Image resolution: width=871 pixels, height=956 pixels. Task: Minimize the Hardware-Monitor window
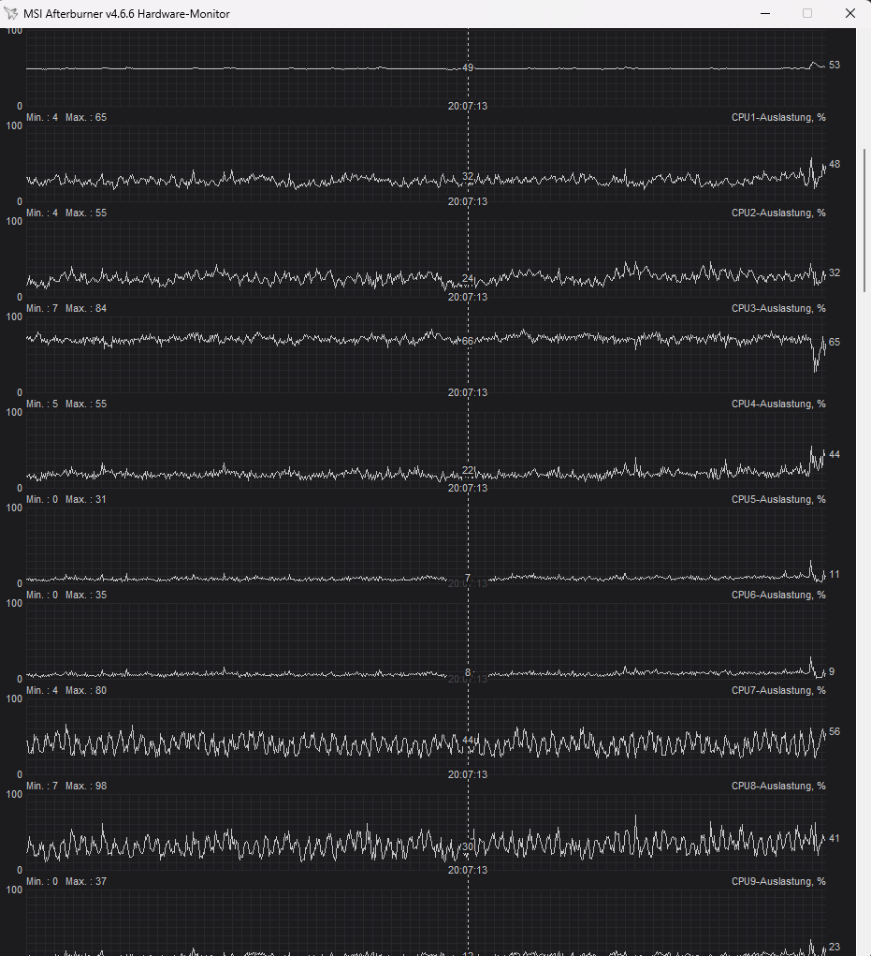click(x=765, y=13)
